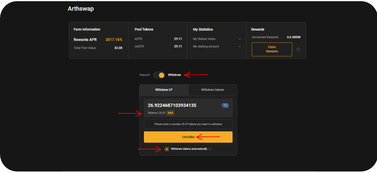Click the Balance: 26.92 text
This screenshot has height=173, width=377.
click(157, 113)
